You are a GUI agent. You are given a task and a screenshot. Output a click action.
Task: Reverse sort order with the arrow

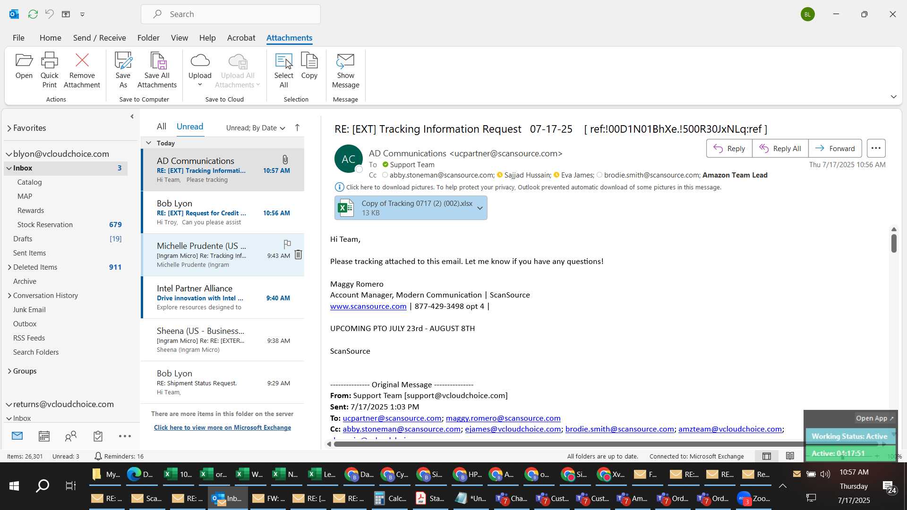(x=297, y=127)
